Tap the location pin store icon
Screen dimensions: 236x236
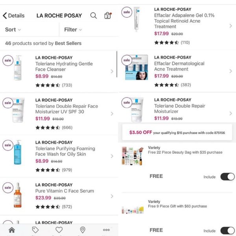pyautogui.click(x=83, y=230)
